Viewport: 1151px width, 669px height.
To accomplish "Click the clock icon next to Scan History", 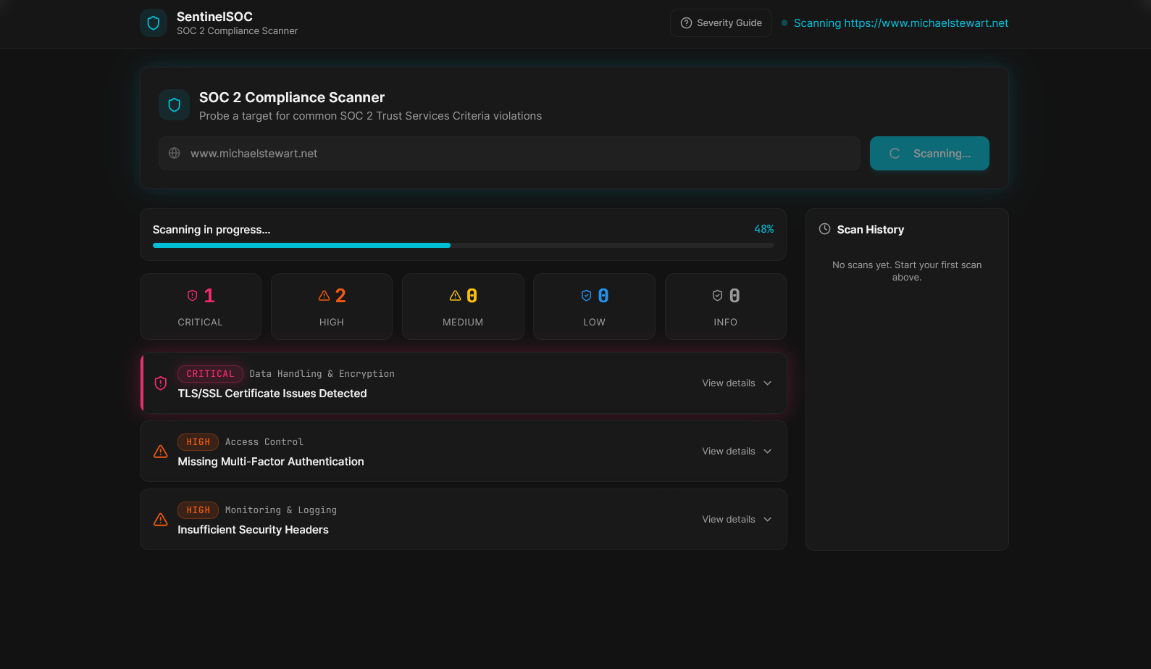I will [x=824, y=229].
